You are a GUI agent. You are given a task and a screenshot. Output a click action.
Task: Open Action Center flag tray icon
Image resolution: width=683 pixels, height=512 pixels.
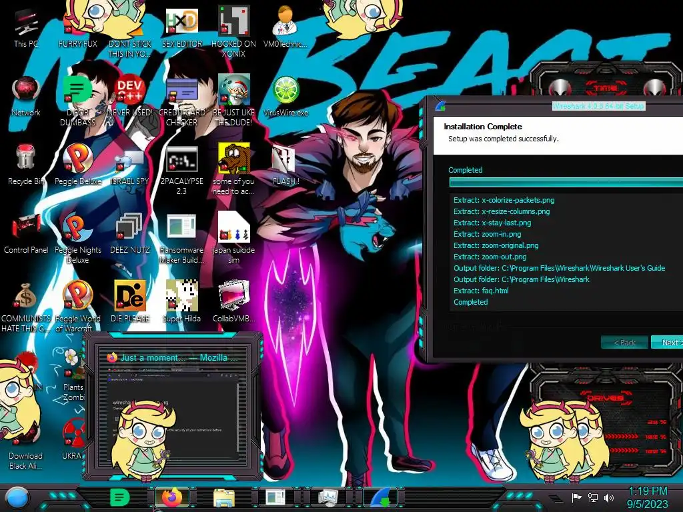(x=576, y=497)
